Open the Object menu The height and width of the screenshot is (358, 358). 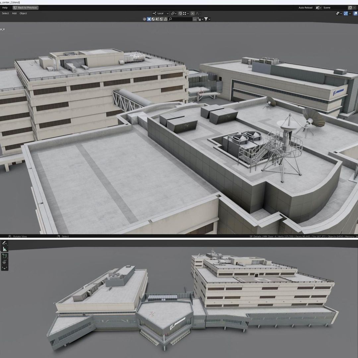(23, 13)
